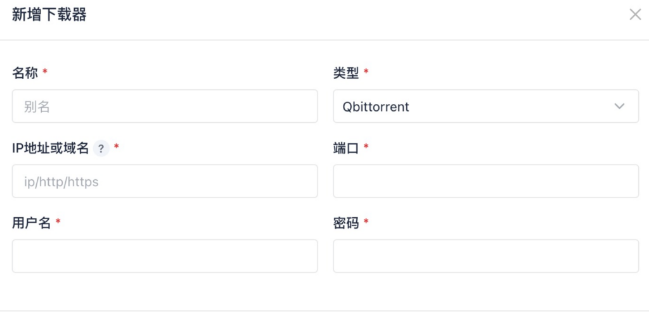Click the 类型 field label
649x323 pixels.
pyautogui.click(x=346, y=73)
